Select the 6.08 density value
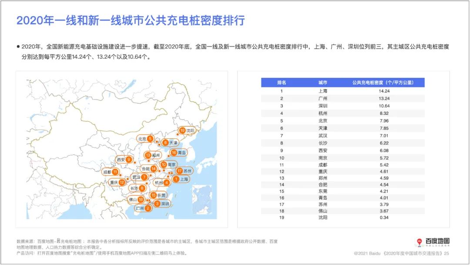The image size is (470, 265). pos(384,151)
